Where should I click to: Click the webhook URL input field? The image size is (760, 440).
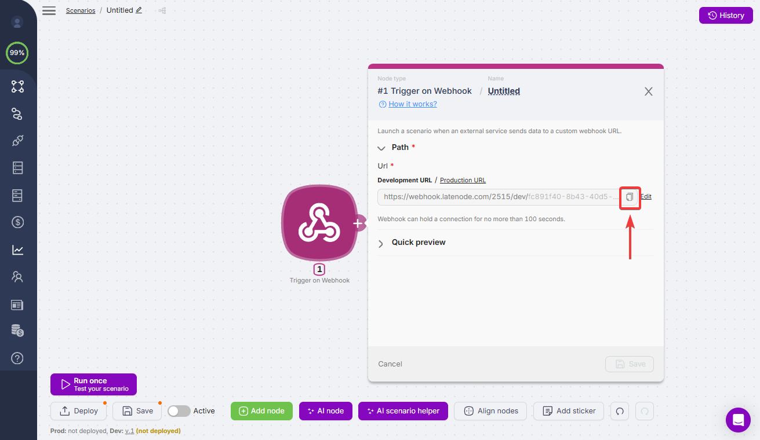click(499, 197)
